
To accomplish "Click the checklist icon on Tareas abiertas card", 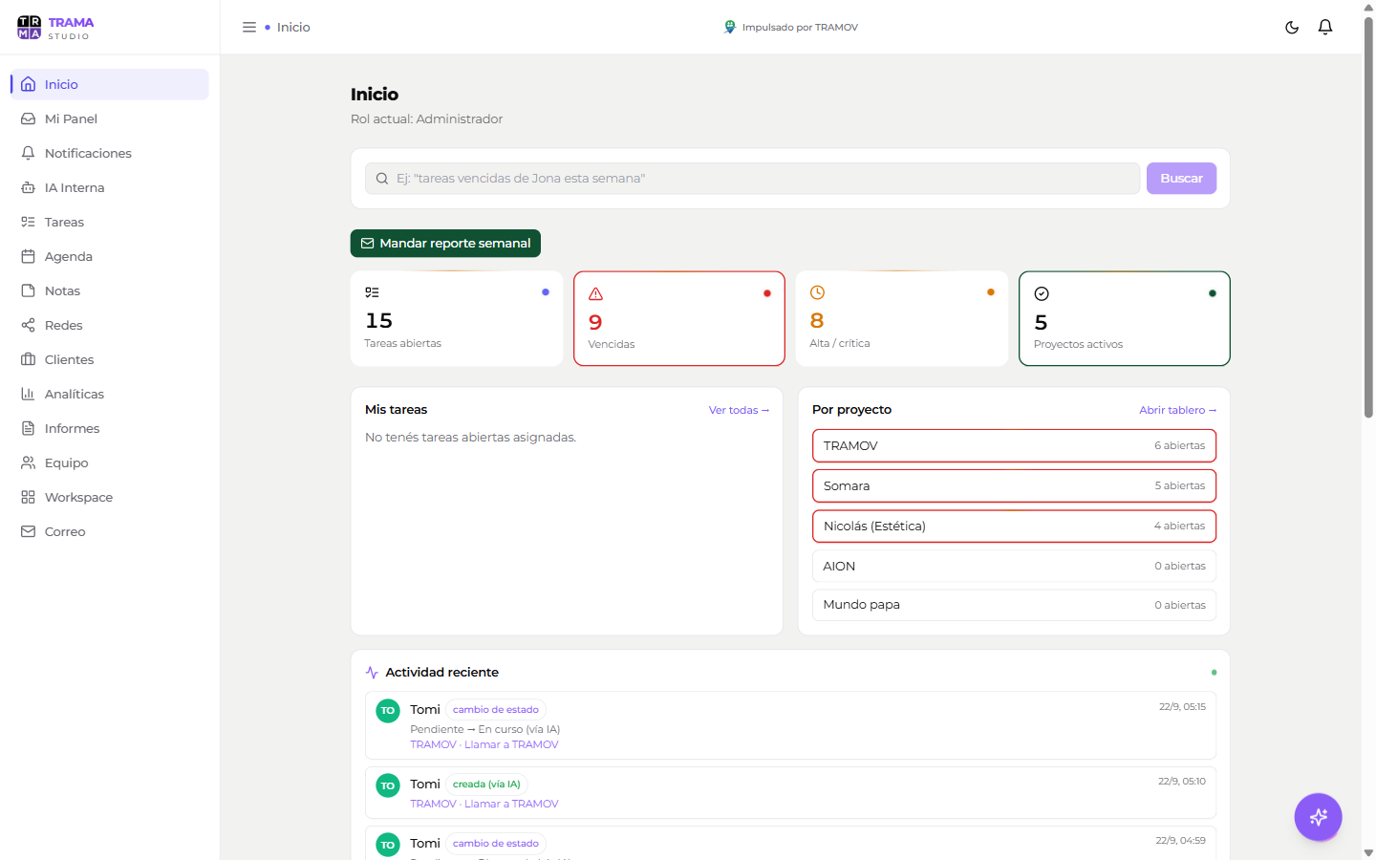I will tap(373, 292).
